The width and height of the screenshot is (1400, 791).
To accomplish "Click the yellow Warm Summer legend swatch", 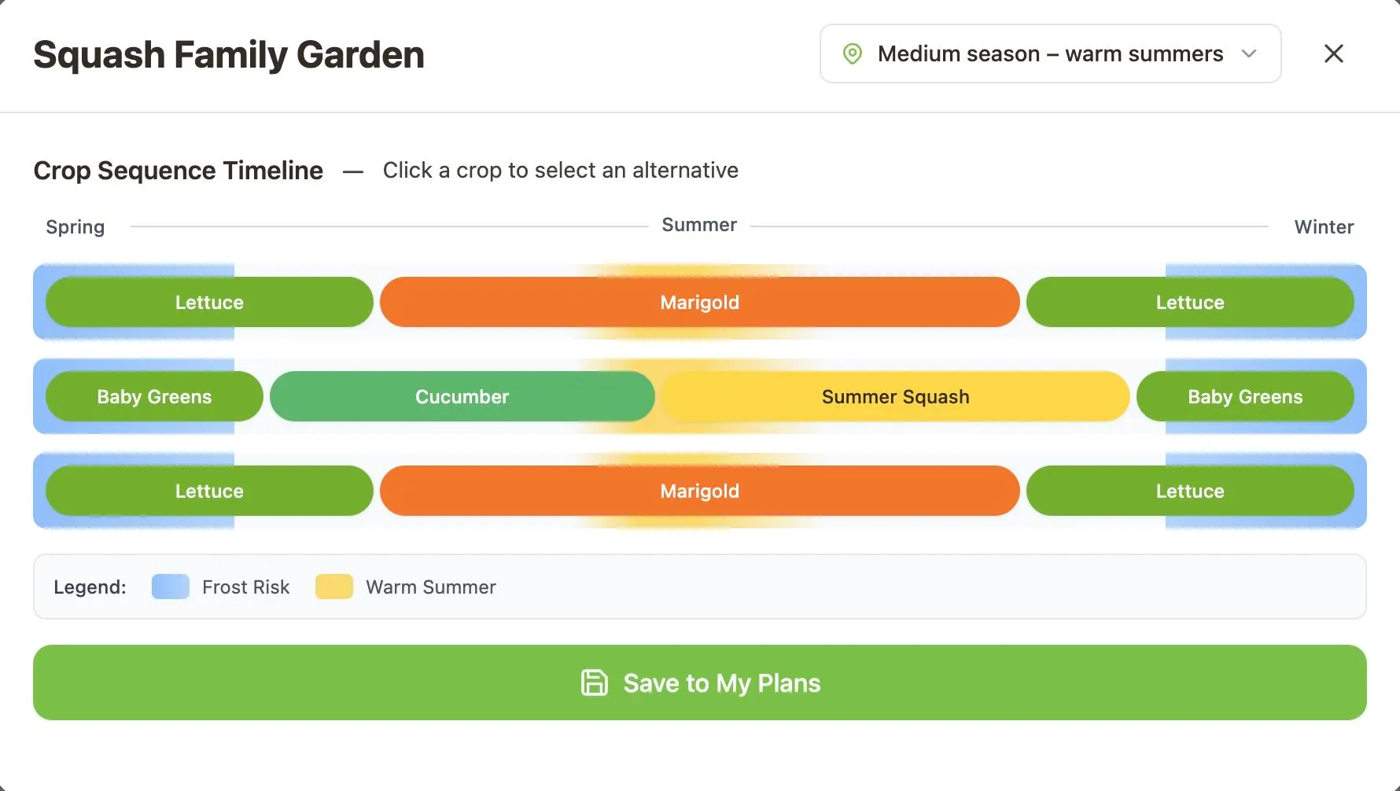I will 333,587.
